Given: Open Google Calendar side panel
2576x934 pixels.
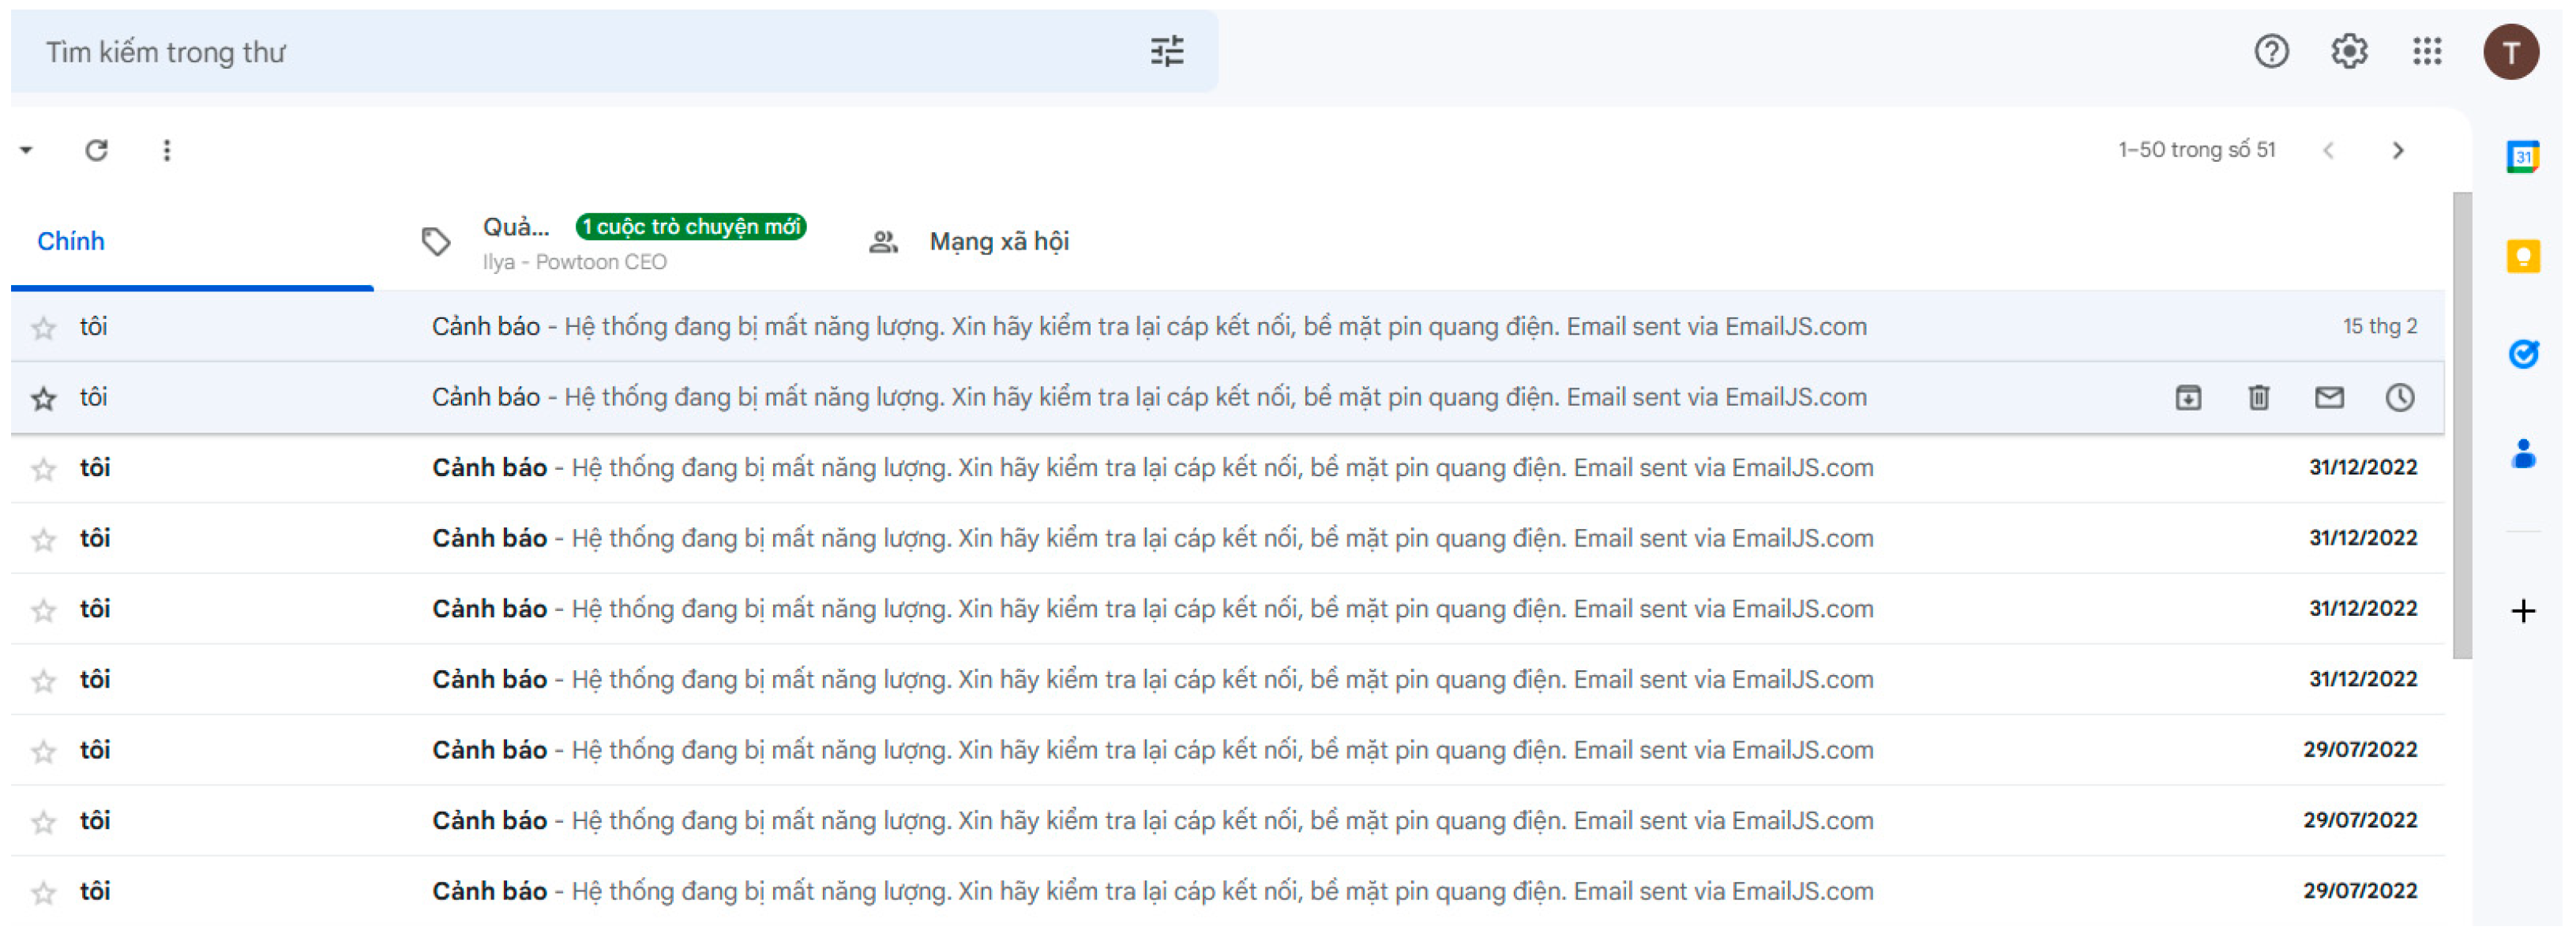Looking at the screenshot, I should (2522, 157).
